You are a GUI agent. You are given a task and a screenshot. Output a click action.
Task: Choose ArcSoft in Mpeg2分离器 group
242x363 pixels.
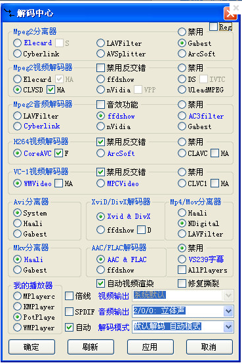pyautogui.click(x=182, y=54)
